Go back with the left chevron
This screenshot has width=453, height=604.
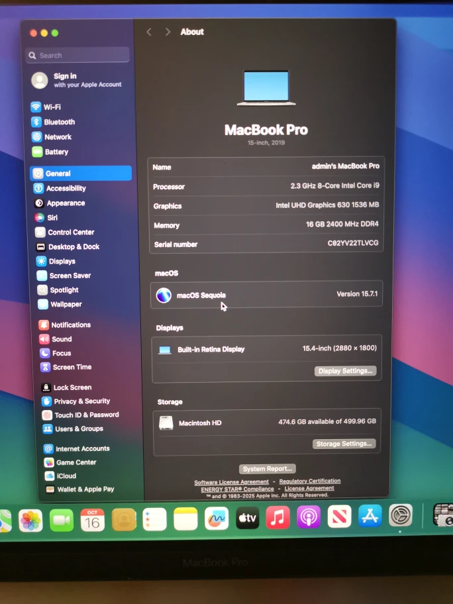(x=149, y=32)
